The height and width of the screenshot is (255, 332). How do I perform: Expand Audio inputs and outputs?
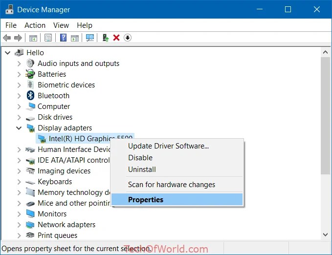coord(19,64)
